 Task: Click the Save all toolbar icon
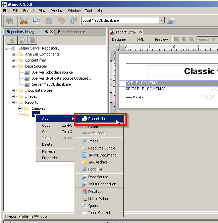pyautogui.click(x=9, y=21)
